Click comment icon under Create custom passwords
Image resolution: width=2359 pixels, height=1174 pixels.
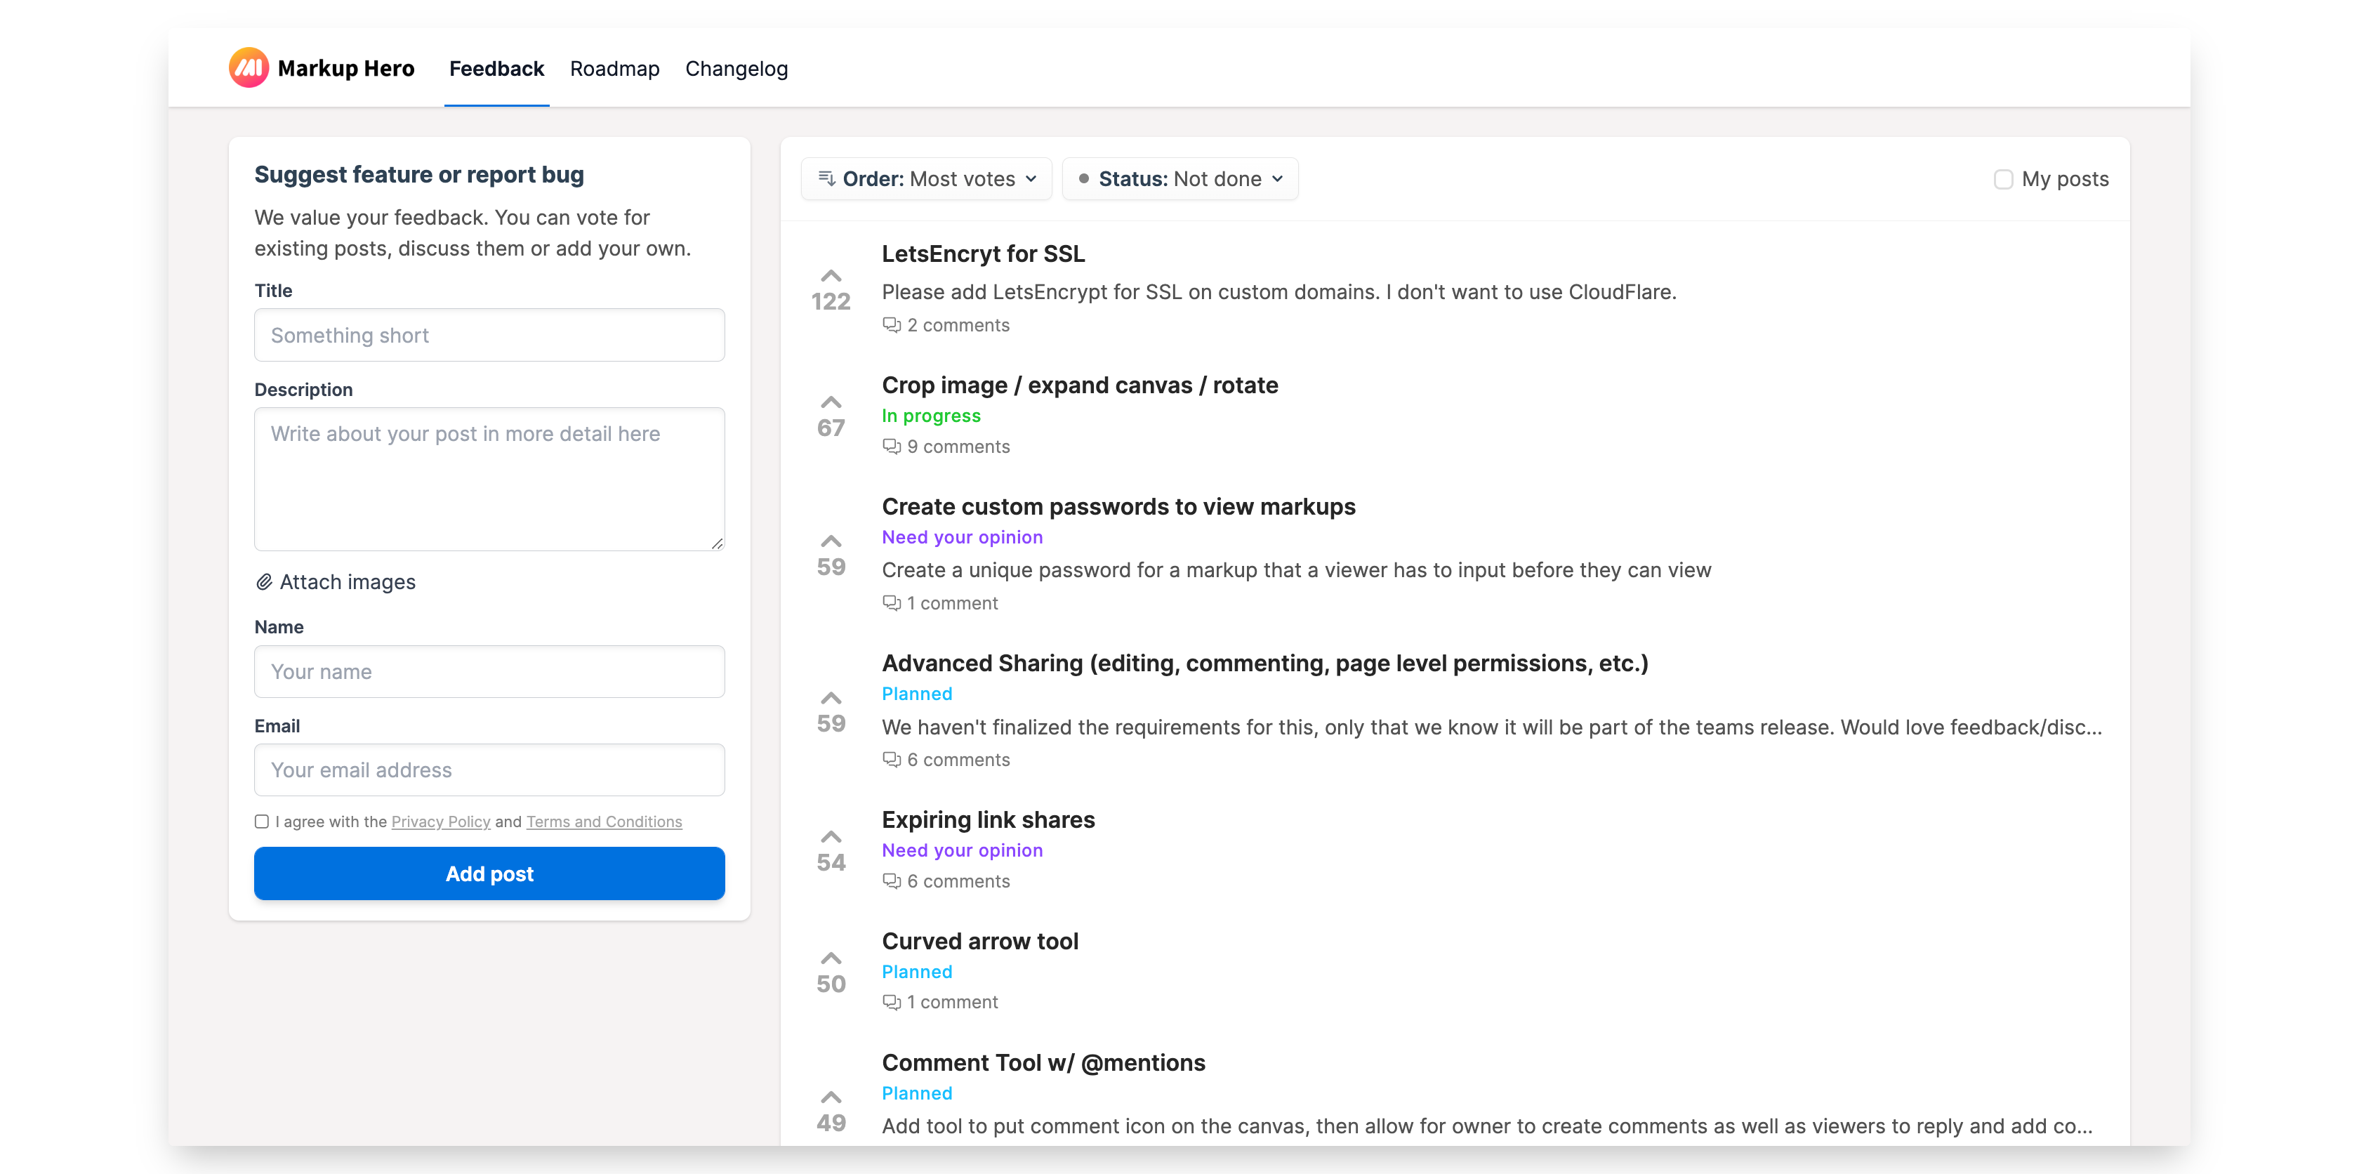pyautogui.click(x=891, y=602)
